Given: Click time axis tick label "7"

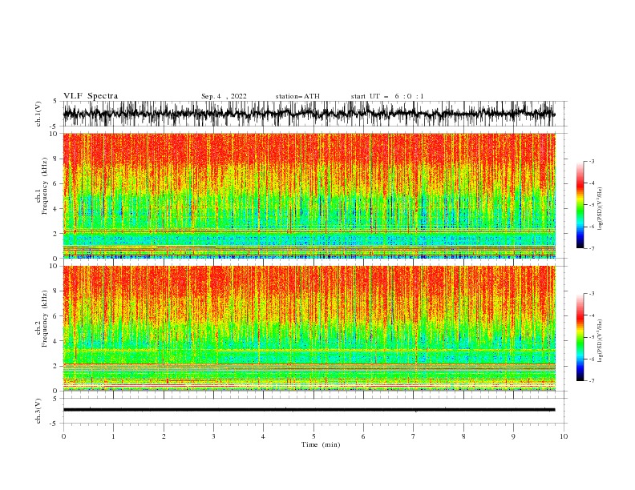Looking at the screenshot, I should click(414, 436).
